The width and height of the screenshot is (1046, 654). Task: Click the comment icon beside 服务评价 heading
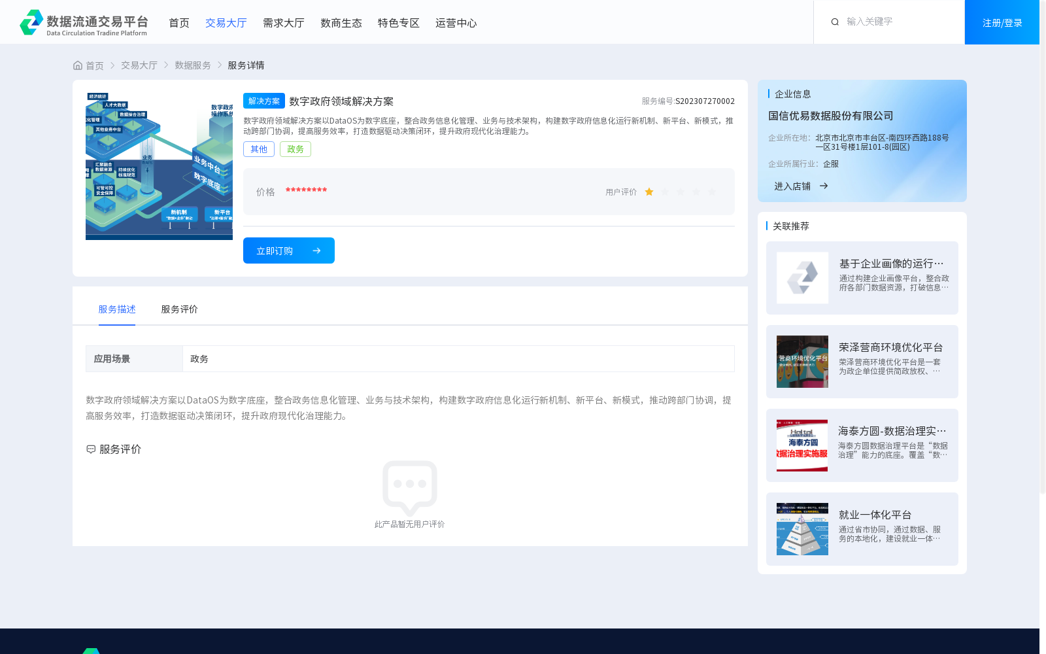pyautogui.click(x=91, y=449)
